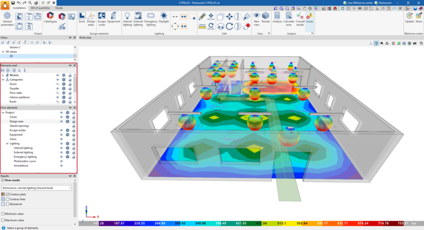This screenshot has height=230, width=424.
Task: Open Consult results
Action: [x=300, y=19]
